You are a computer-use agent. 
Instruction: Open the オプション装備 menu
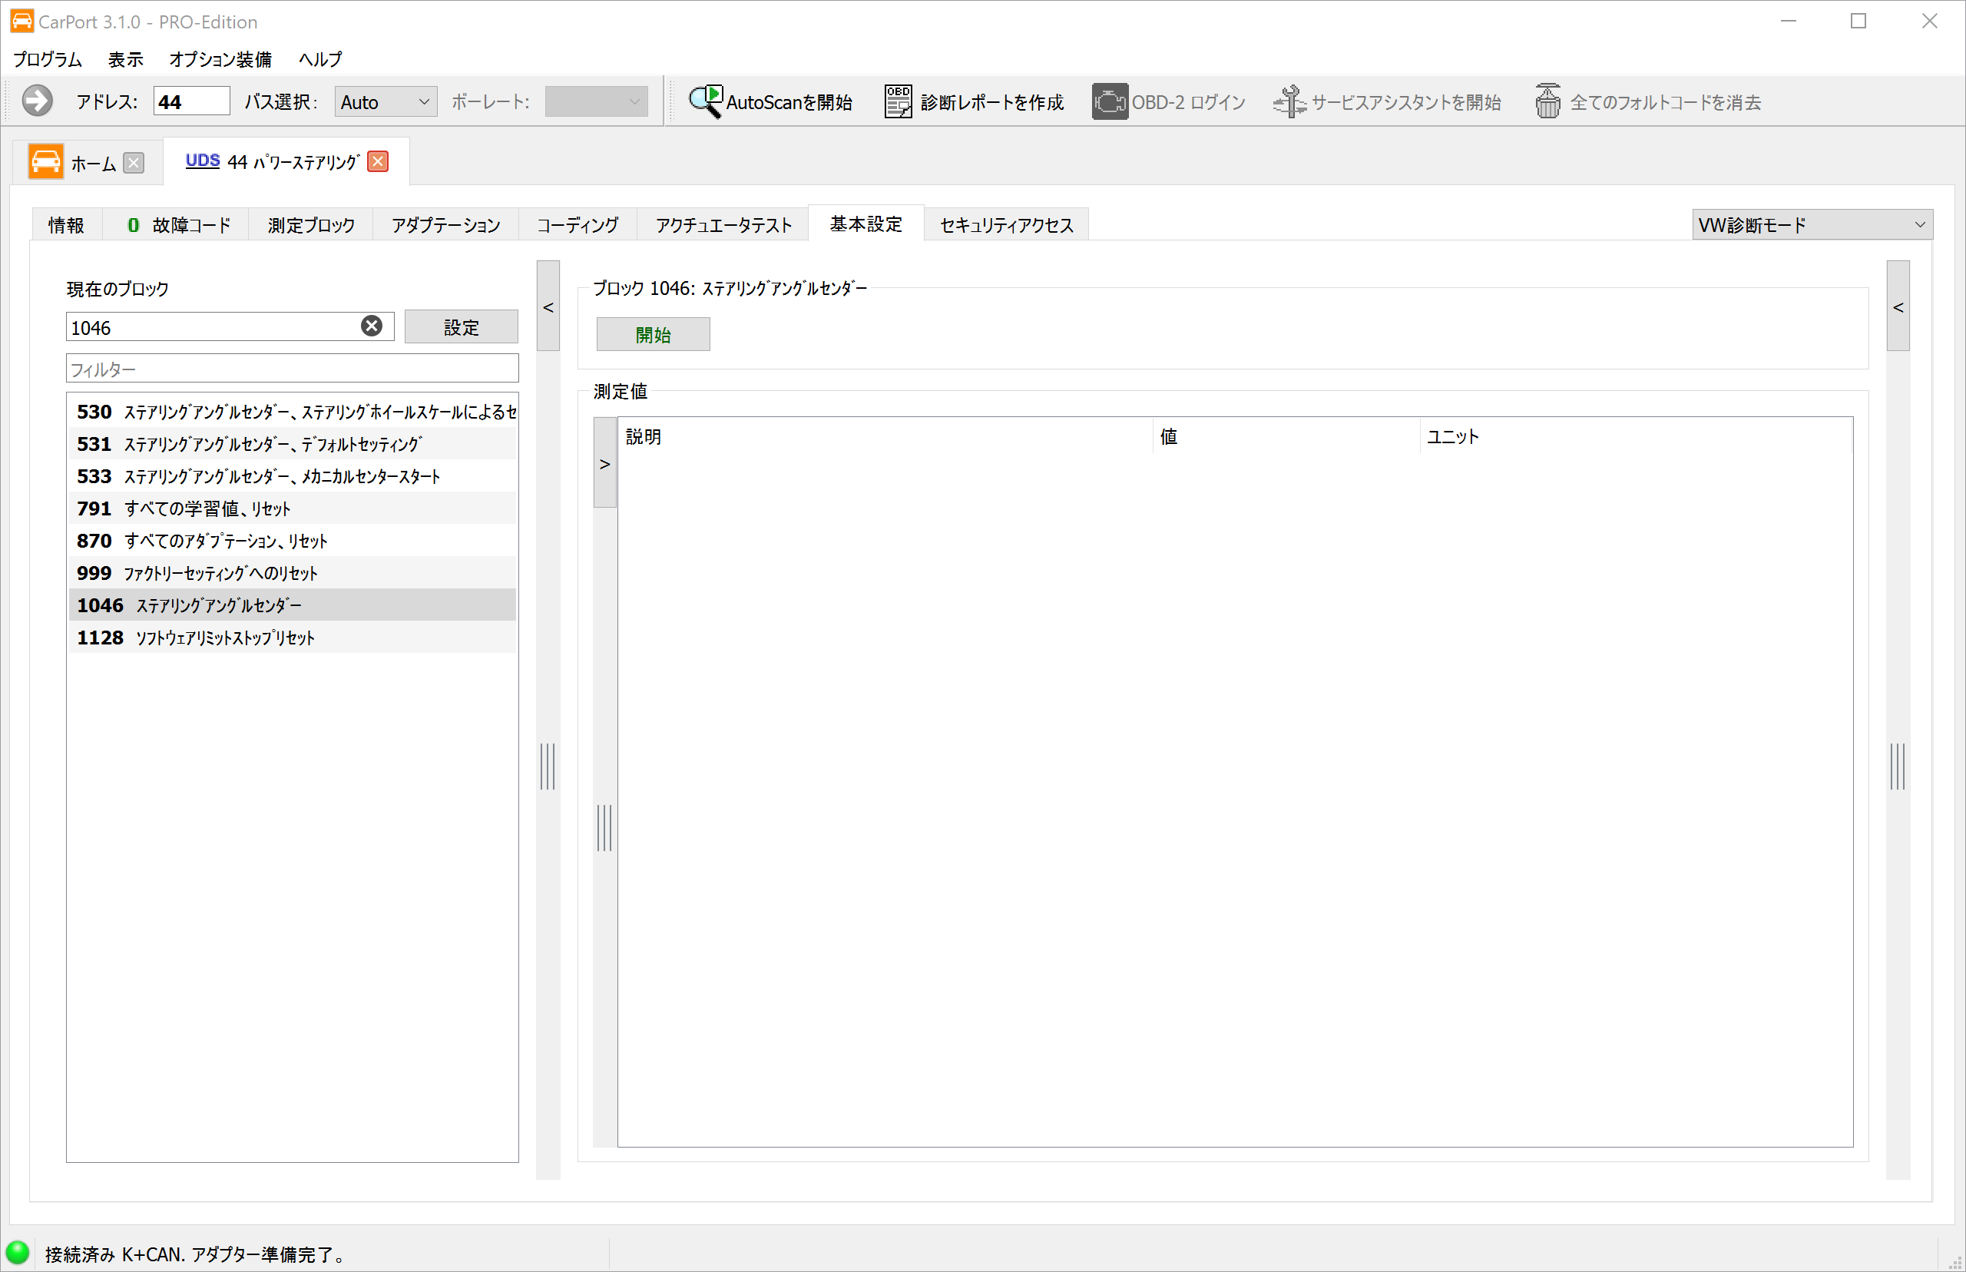tap(220, 59)
